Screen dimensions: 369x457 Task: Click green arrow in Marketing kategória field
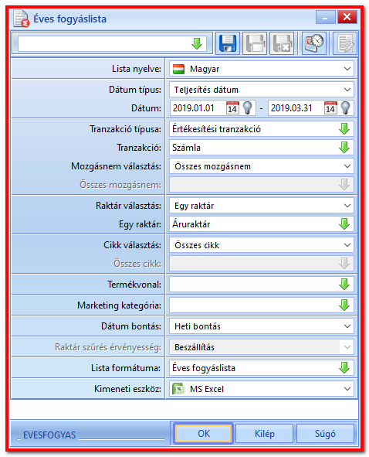coord(344,305)
